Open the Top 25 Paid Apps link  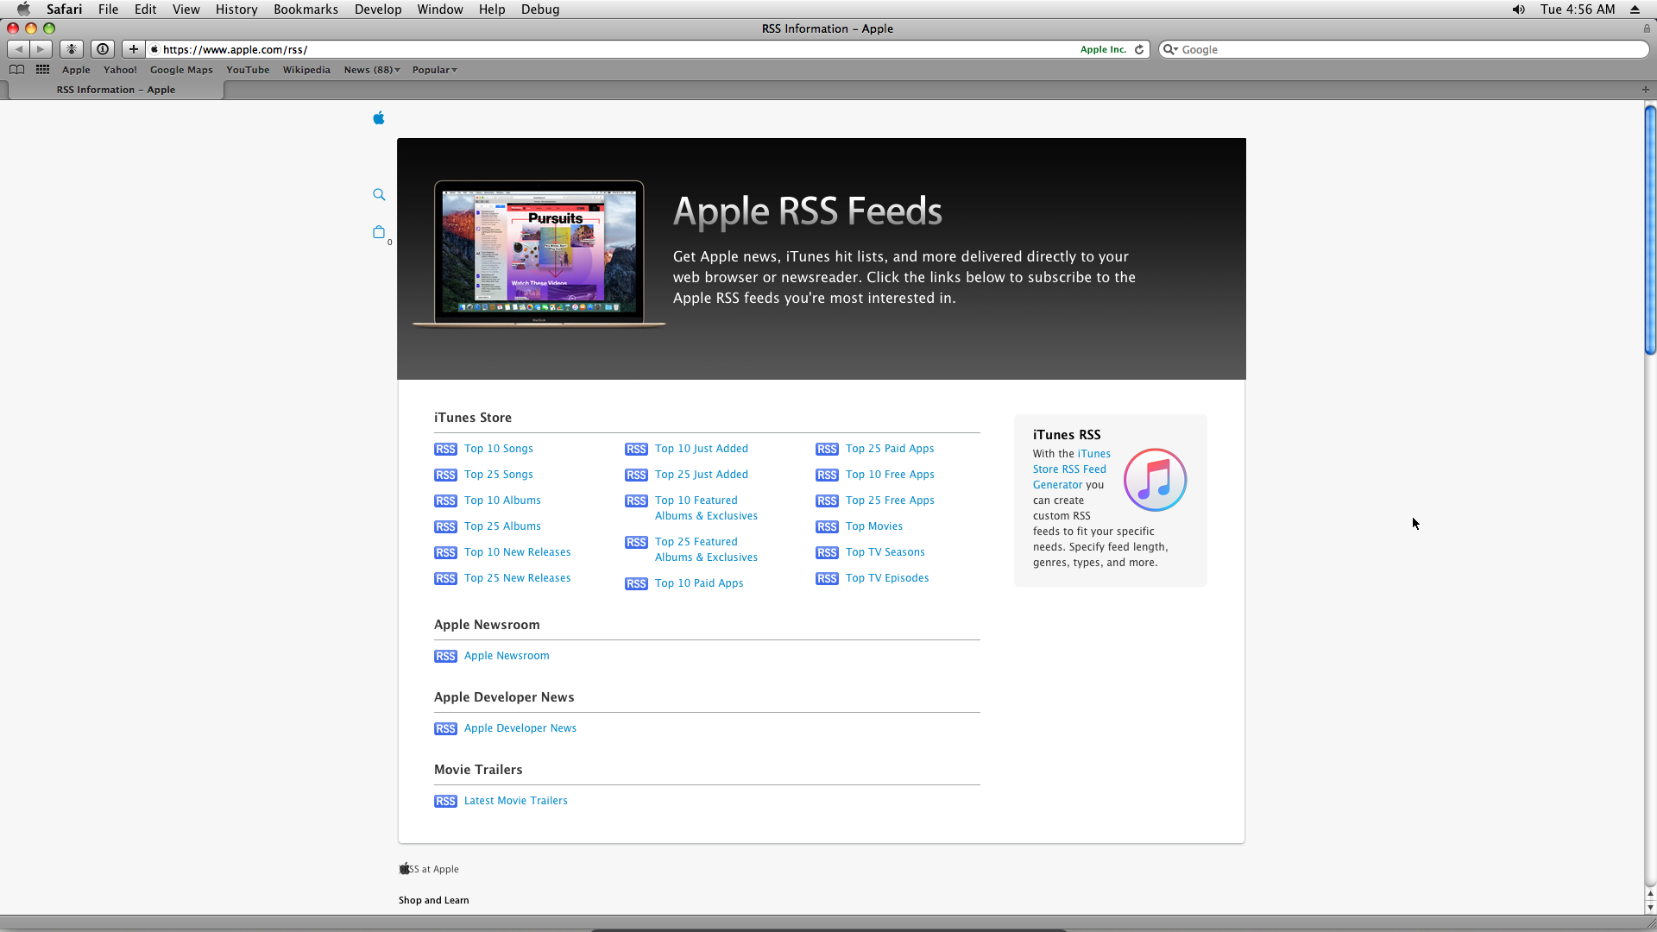[890, 449]
